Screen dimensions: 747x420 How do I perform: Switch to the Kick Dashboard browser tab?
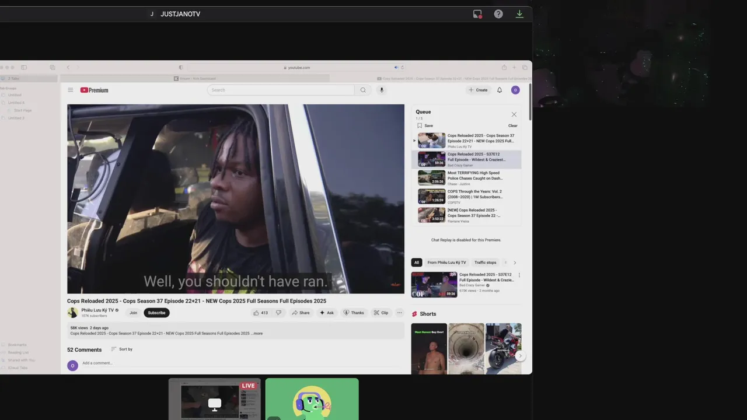pyautogui.click(x=195, y=78)
